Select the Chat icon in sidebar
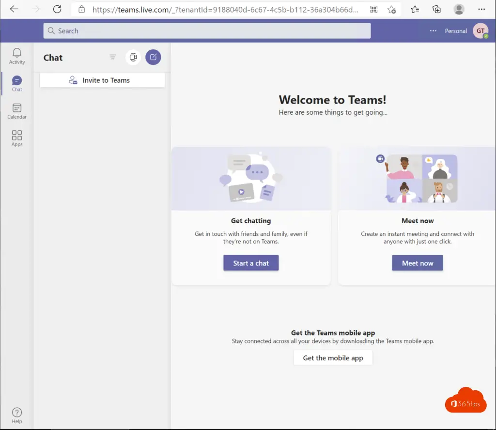The height and width of the screenshot is (430, 496). tap(17, 83)
